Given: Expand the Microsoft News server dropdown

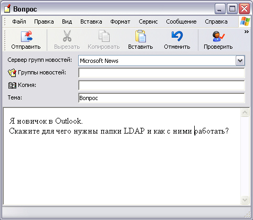Looking at the screenshot, I should pyautogui.click(x=240, y=61).
